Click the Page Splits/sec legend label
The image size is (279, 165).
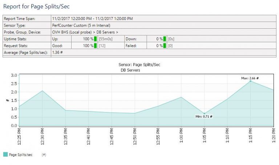21,155
